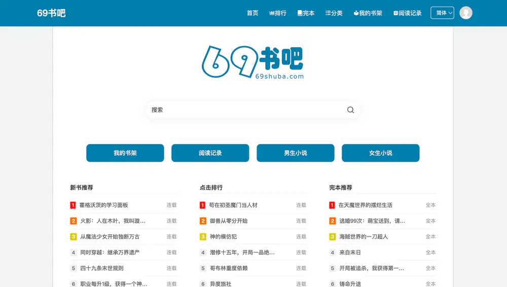Screen dimensions: 507x287
Task: Click red rank 1 badge beside 苟在初圣魔门当人材
Action: [202, 205]
